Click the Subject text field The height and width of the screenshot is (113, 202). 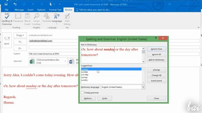tap(54, 54)
